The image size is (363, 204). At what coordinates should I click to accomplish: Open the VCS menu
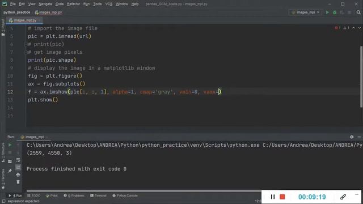coord(108,4)
